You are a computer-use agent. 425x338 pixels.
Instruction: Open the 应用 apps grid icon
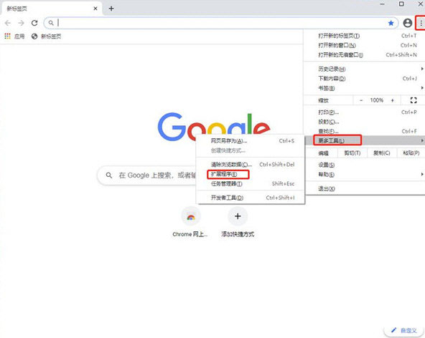coord(8,36)
